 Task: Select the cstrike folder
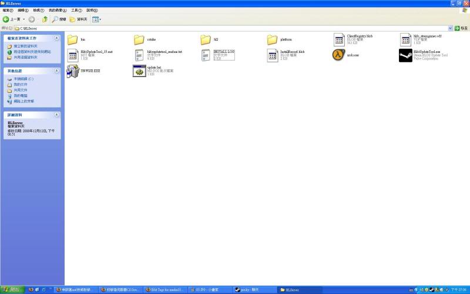tap(139, 40)
